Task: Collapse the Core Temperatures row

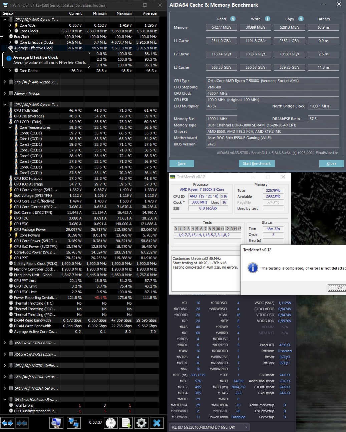Action: pyautogui.click(x=10, y=127)
